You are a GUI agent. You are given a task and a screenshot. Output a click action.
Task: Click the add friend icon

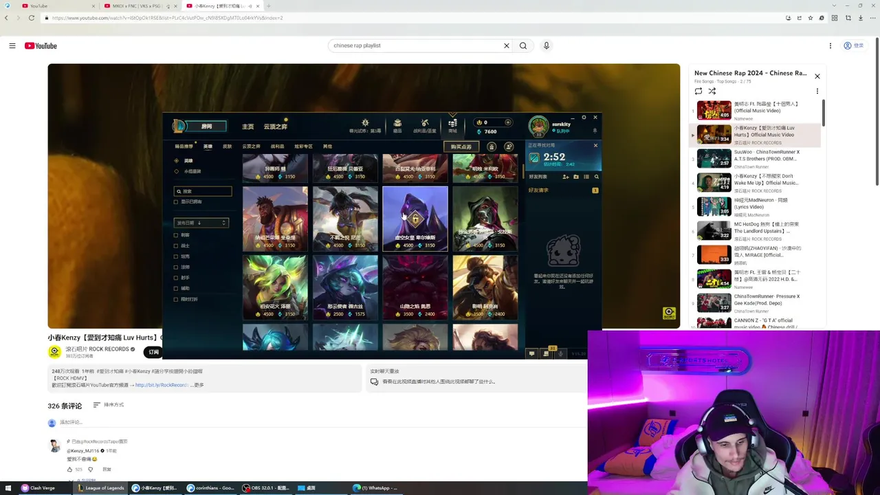(x=566, y=177)
